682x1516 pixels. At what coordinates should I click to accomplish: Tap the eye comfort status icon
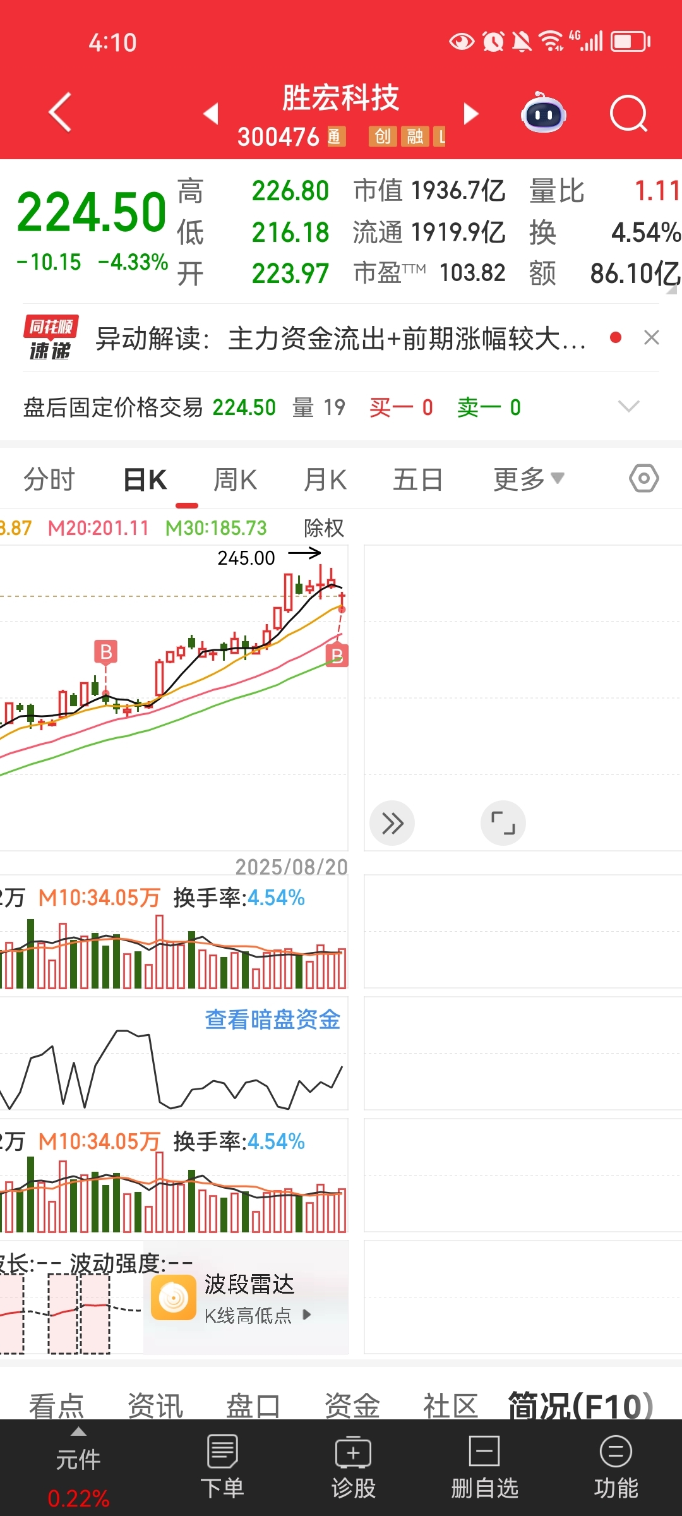(x=462, y=42)
